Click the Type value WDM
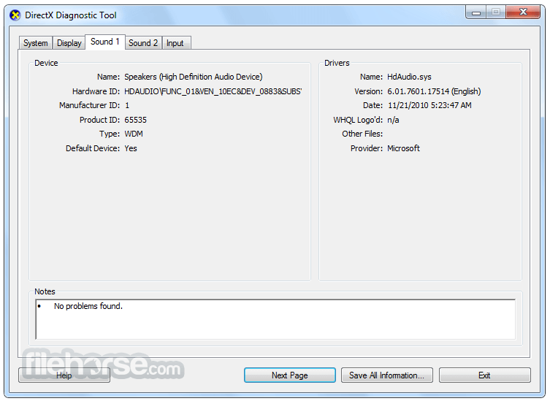550x401 pixels. pos(134,134)
